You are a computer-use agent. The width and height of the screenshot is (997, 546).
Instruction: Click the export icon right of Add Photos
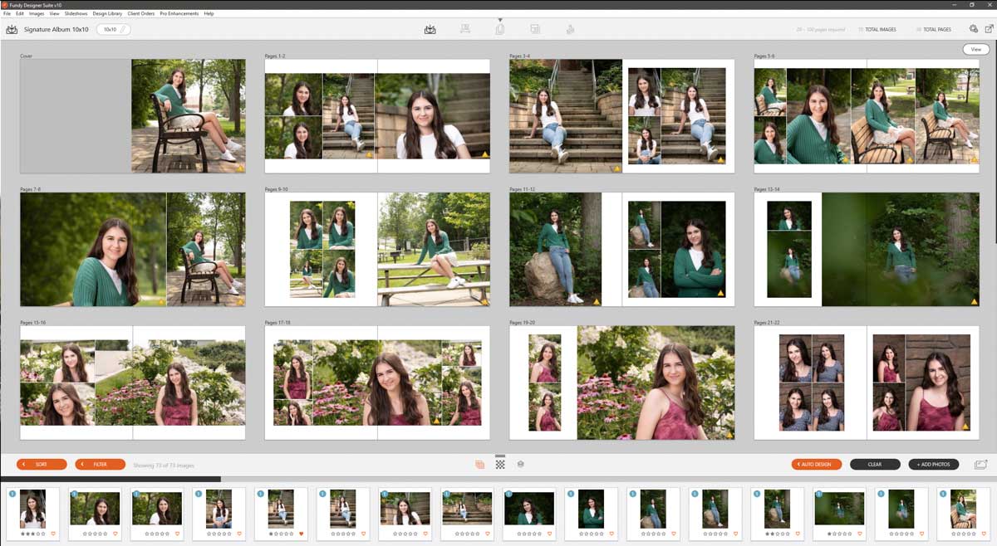click(x=980, y=465)
